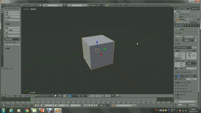Open the 24 fps frame rate dropdown
This screenshot has height=113, width=201.
[x=192, y=63]
